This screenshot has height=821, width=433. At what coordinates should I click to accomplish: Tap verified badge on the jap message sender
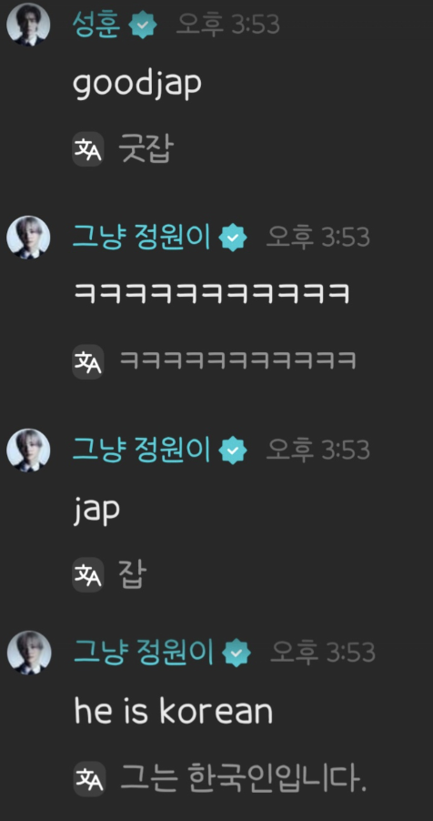tap(233, 451)
